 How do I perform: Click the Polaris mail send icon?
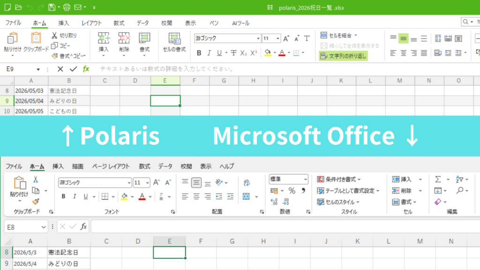[x=78, y=7]
